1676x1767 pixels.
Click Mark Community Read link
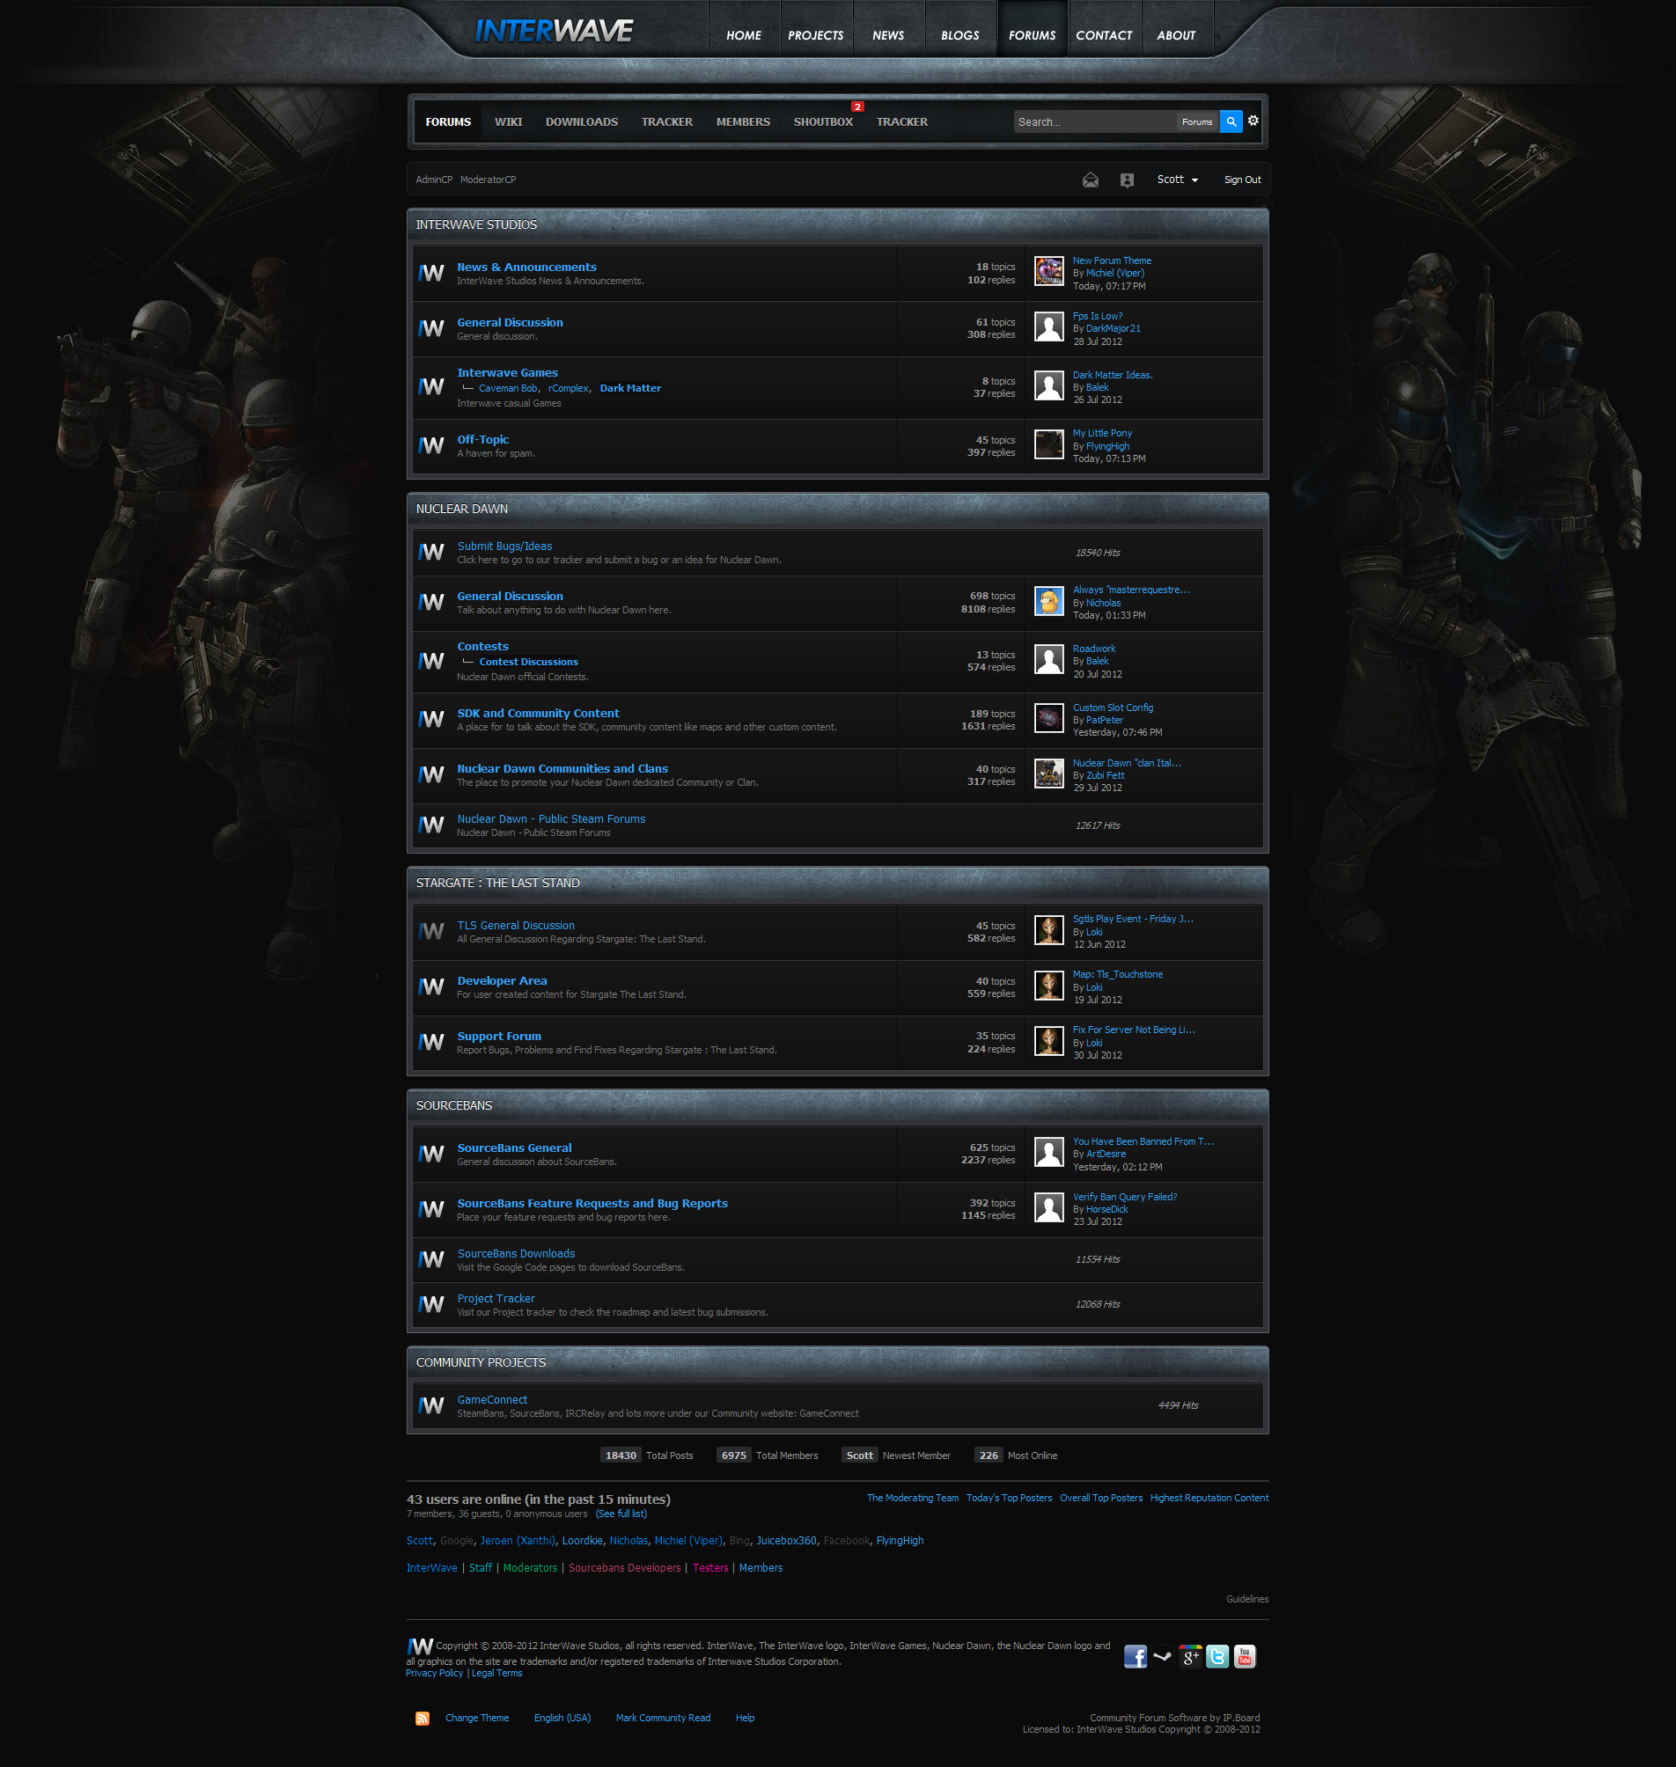[663, 1718]
